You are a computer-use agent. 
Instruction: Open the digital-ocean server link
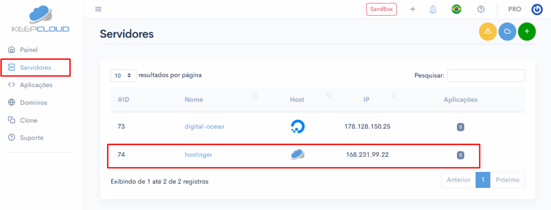[204, 127]
